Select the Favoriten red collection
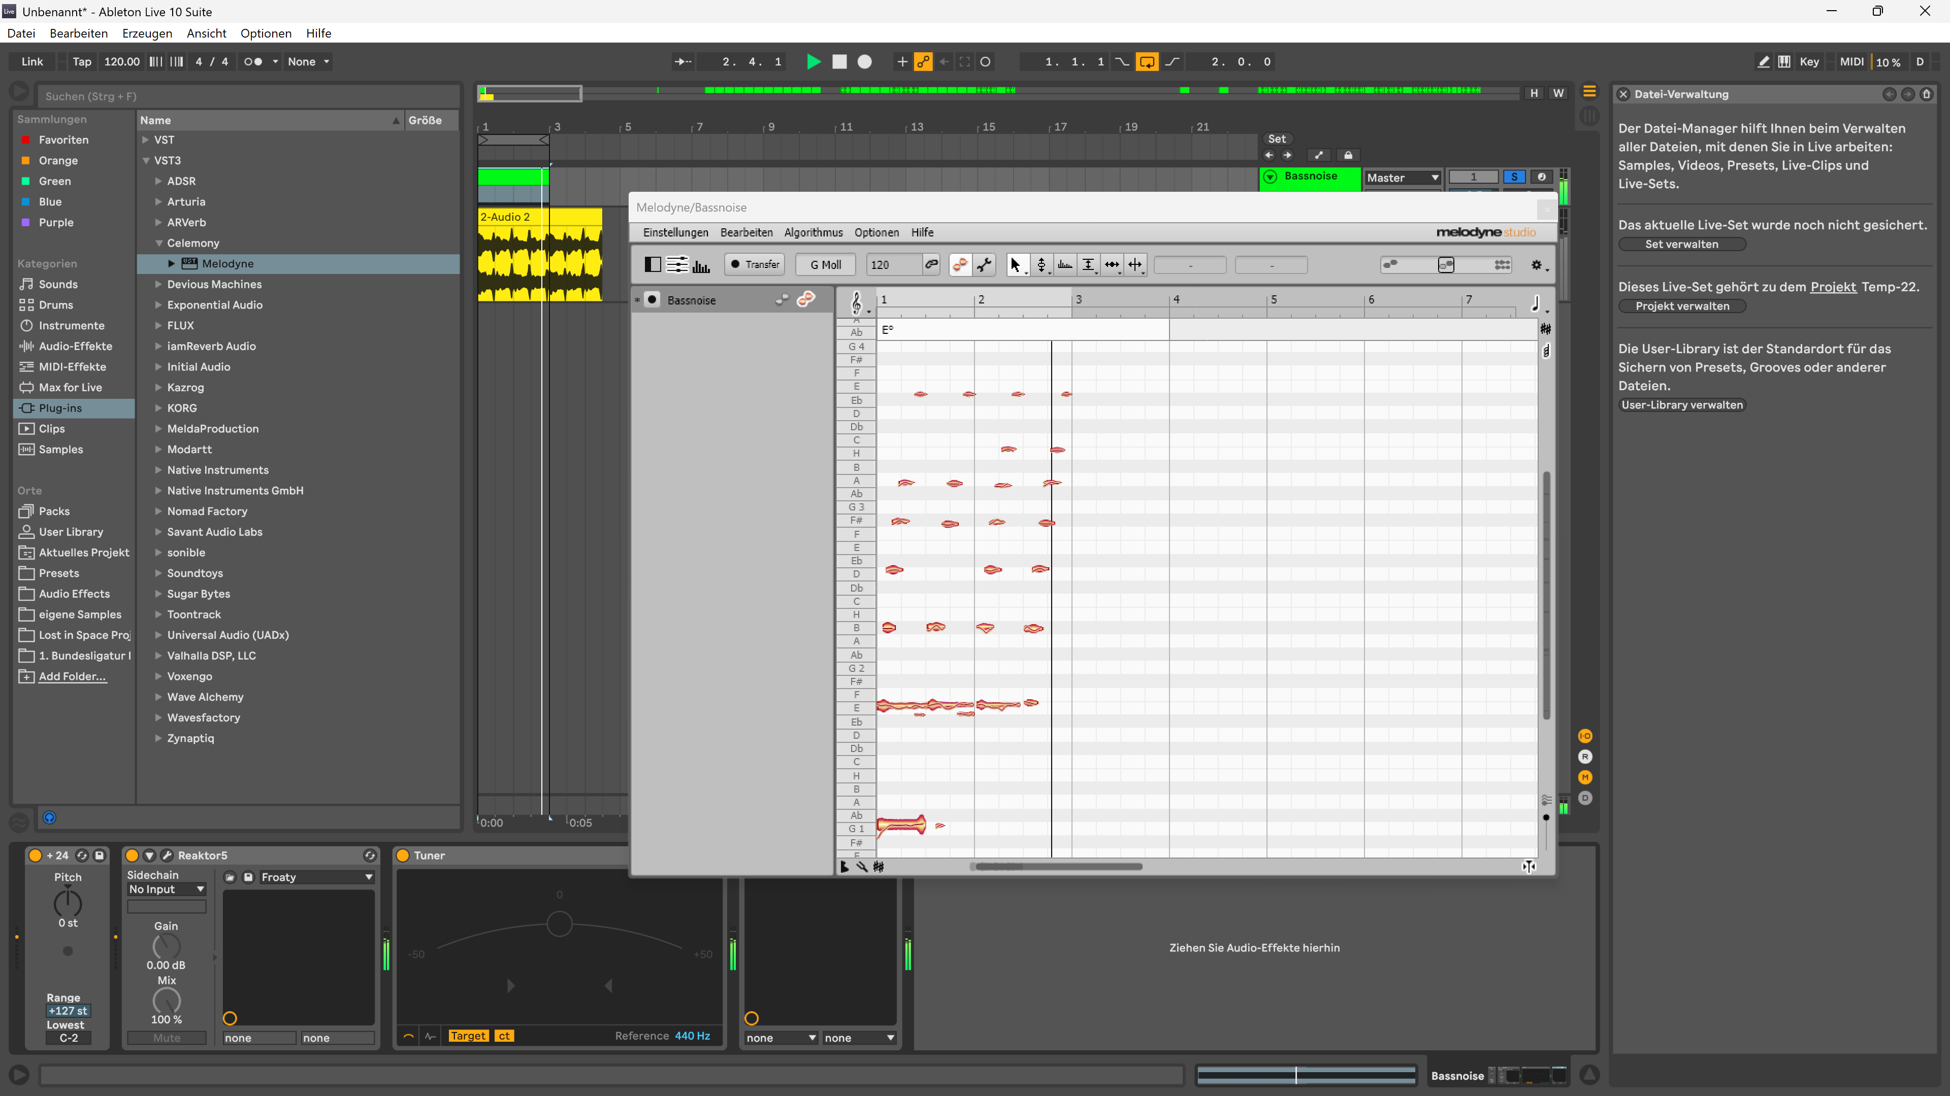1950x1096 pixels. point(63,140)
